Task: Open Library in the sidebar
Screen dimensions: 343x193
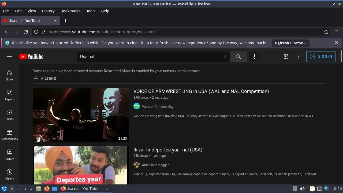Action: [x=10, y=155]
